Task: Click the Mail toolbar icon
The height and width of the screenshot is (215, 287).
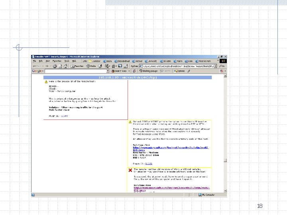Action: click(x=106, y=66)
